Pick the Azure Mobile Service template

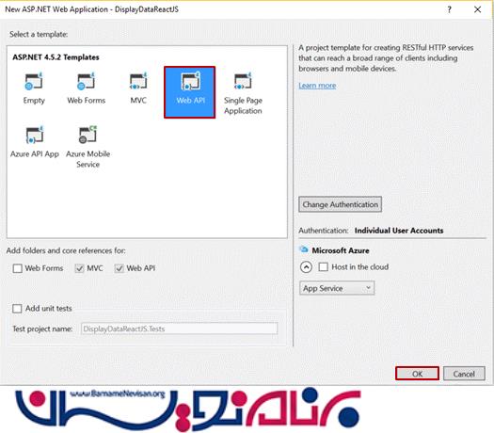pyautogui.click(x=88, y=147)
